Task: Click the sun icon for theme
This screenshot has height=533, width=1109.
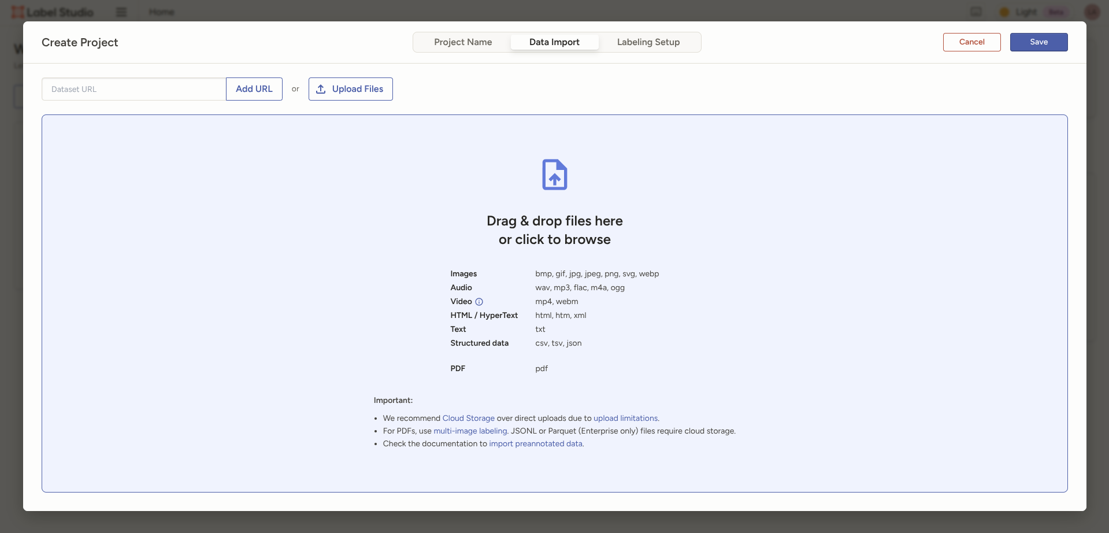Action: [1004, 12]
